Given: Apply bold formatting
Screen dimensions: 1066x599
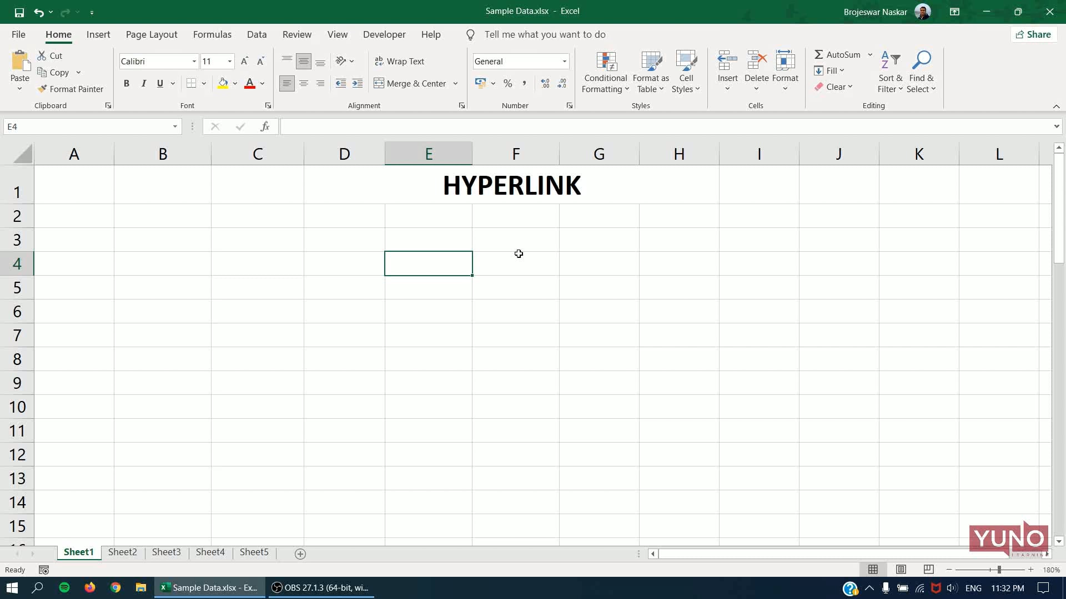Looking at the screenshot, I should tap(127, 83).
